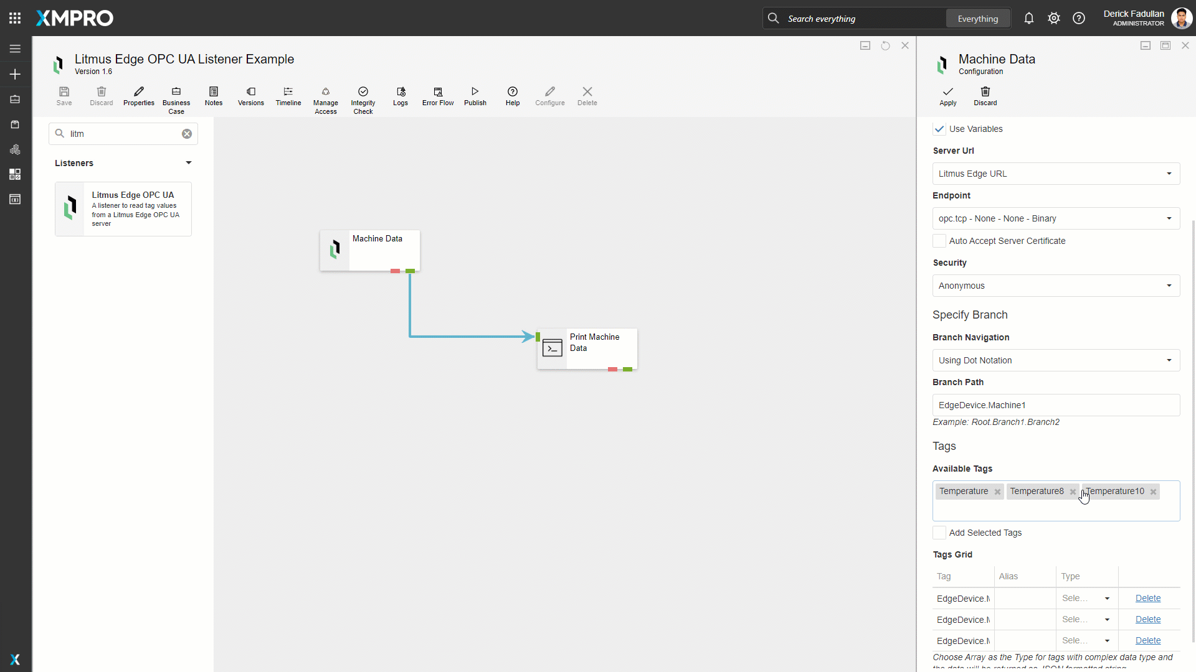Delete the first Tags Grid row

1147,598
